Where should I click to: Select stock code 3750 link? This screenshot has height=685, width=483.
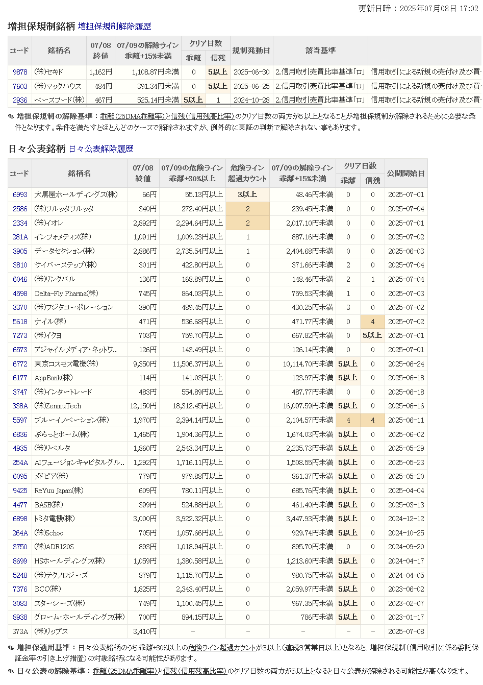pyautogui.click(x=20, y=547)
